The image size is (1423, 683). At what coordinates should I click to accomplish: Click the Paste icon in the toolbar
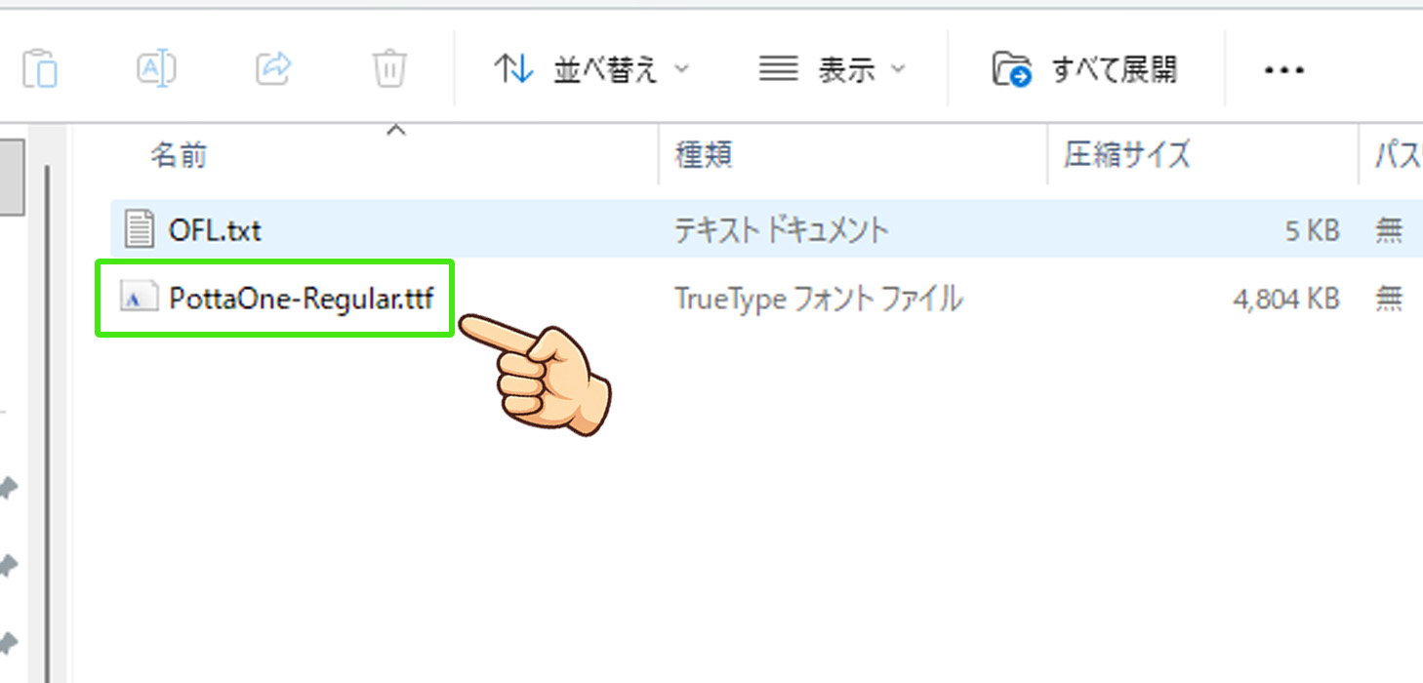(x=38, y=68)
